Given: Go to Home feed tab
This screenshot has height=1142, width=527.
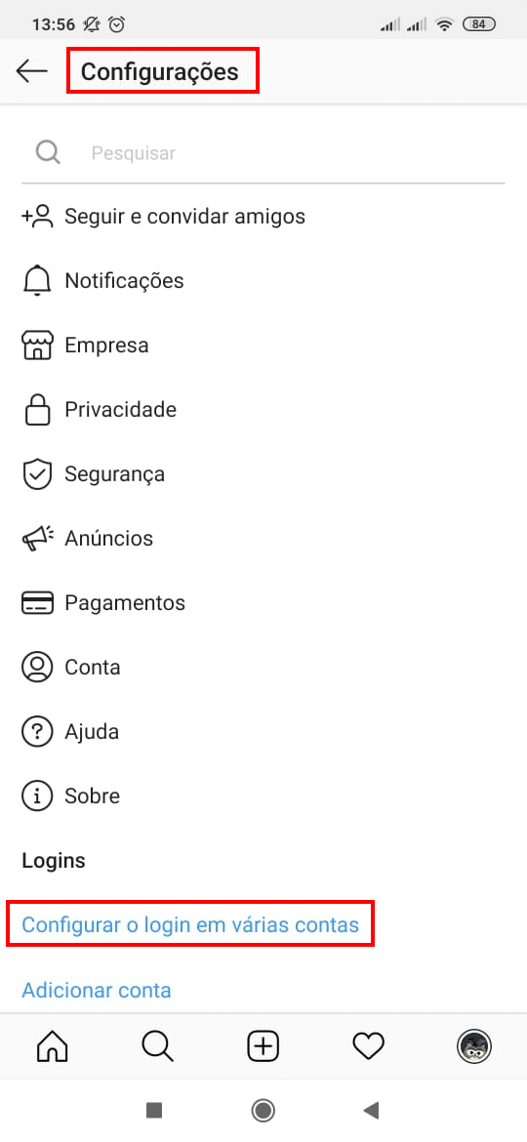Looking at the screenshot, I should [53, 1047].
